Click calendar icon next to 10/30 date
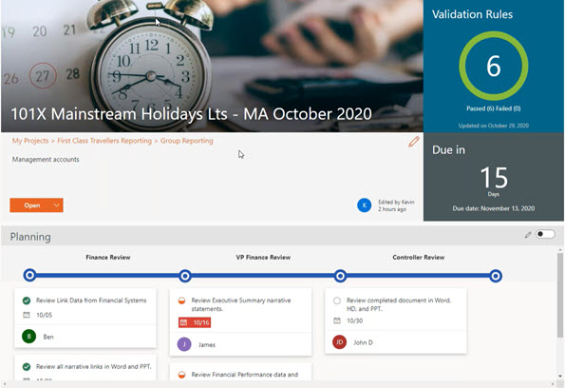This screenshot has height=388, width=565. (337, 320)
